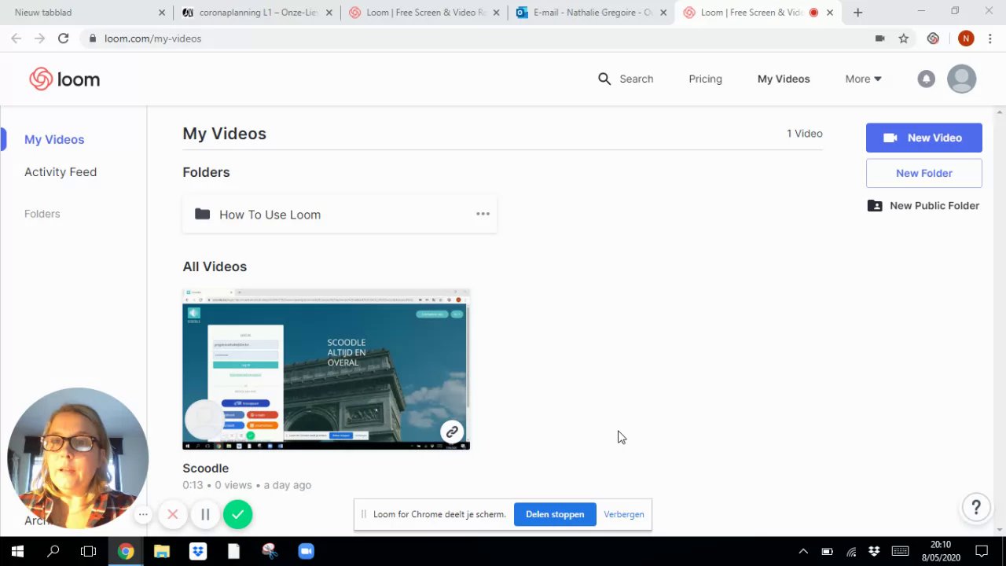The height and width of the screenshot is (566, 1006).
Task: Click Chrome icon on taskbar
Action: coord(125,551)
